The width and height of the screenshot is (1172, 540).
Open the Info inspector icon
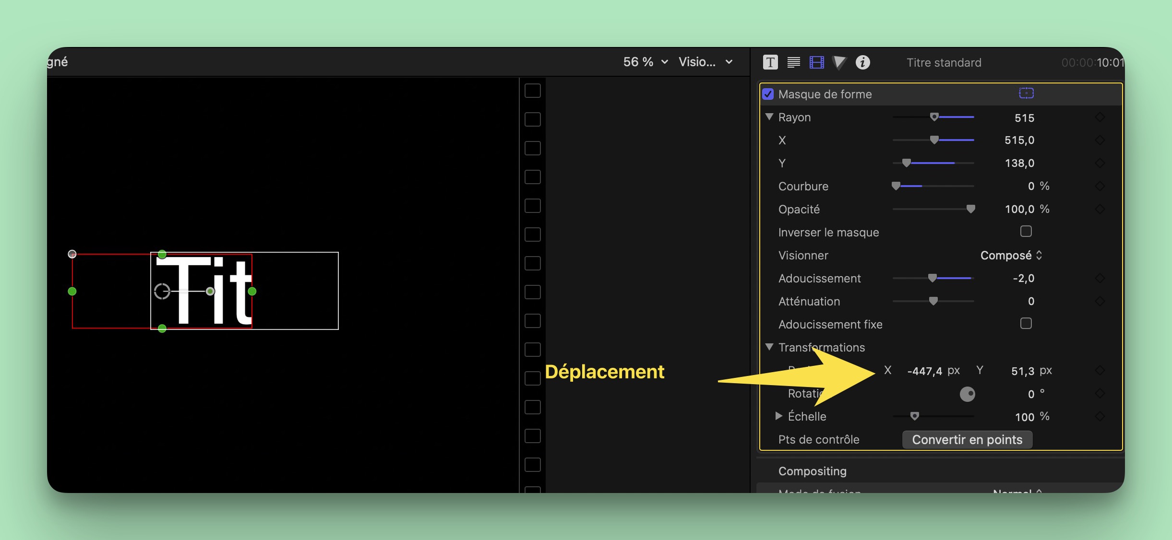click(x=862, y=62)
